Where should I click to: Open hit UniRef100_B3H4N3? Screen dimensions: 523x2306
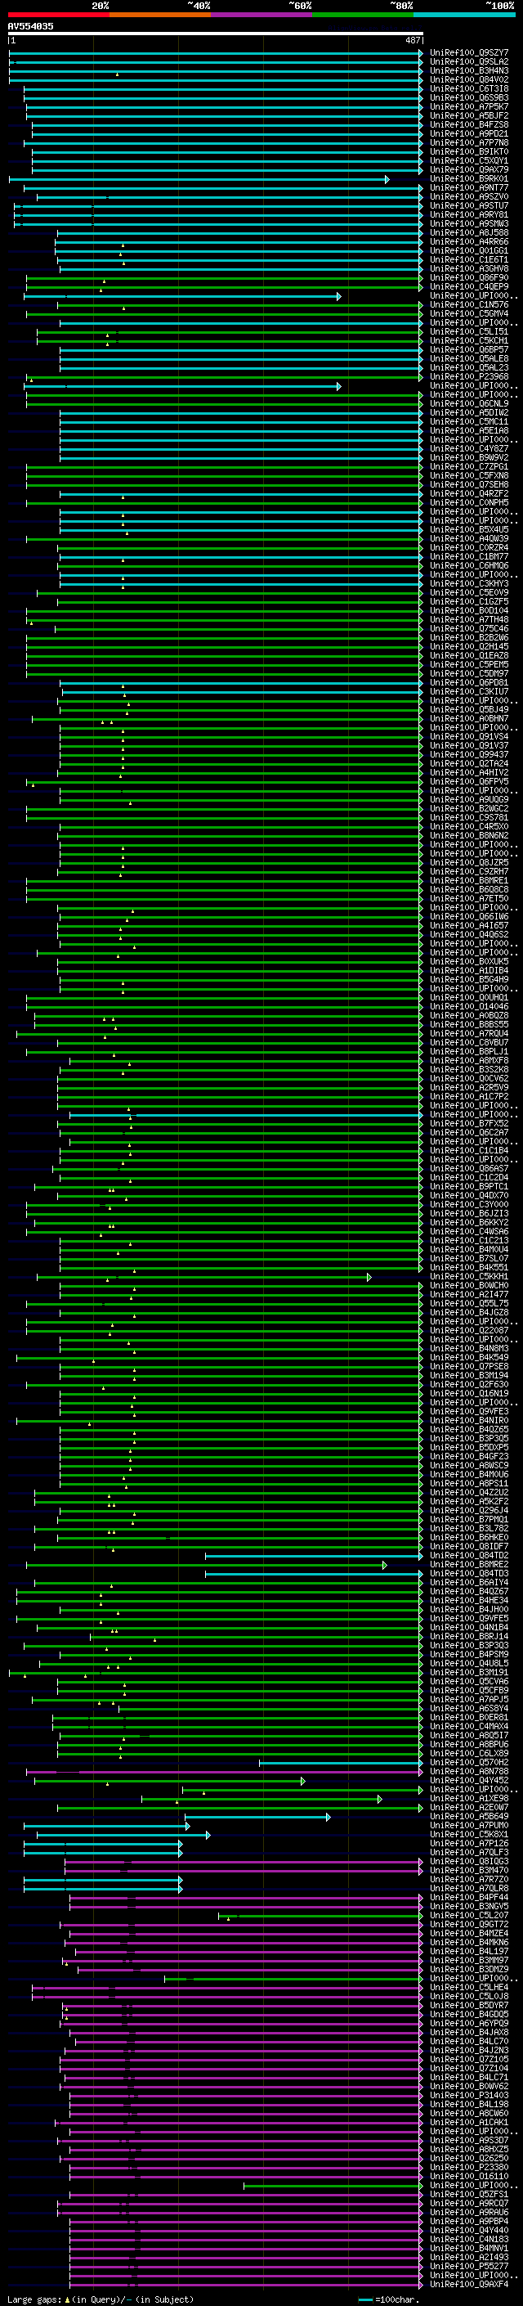(x=469, y=70)
